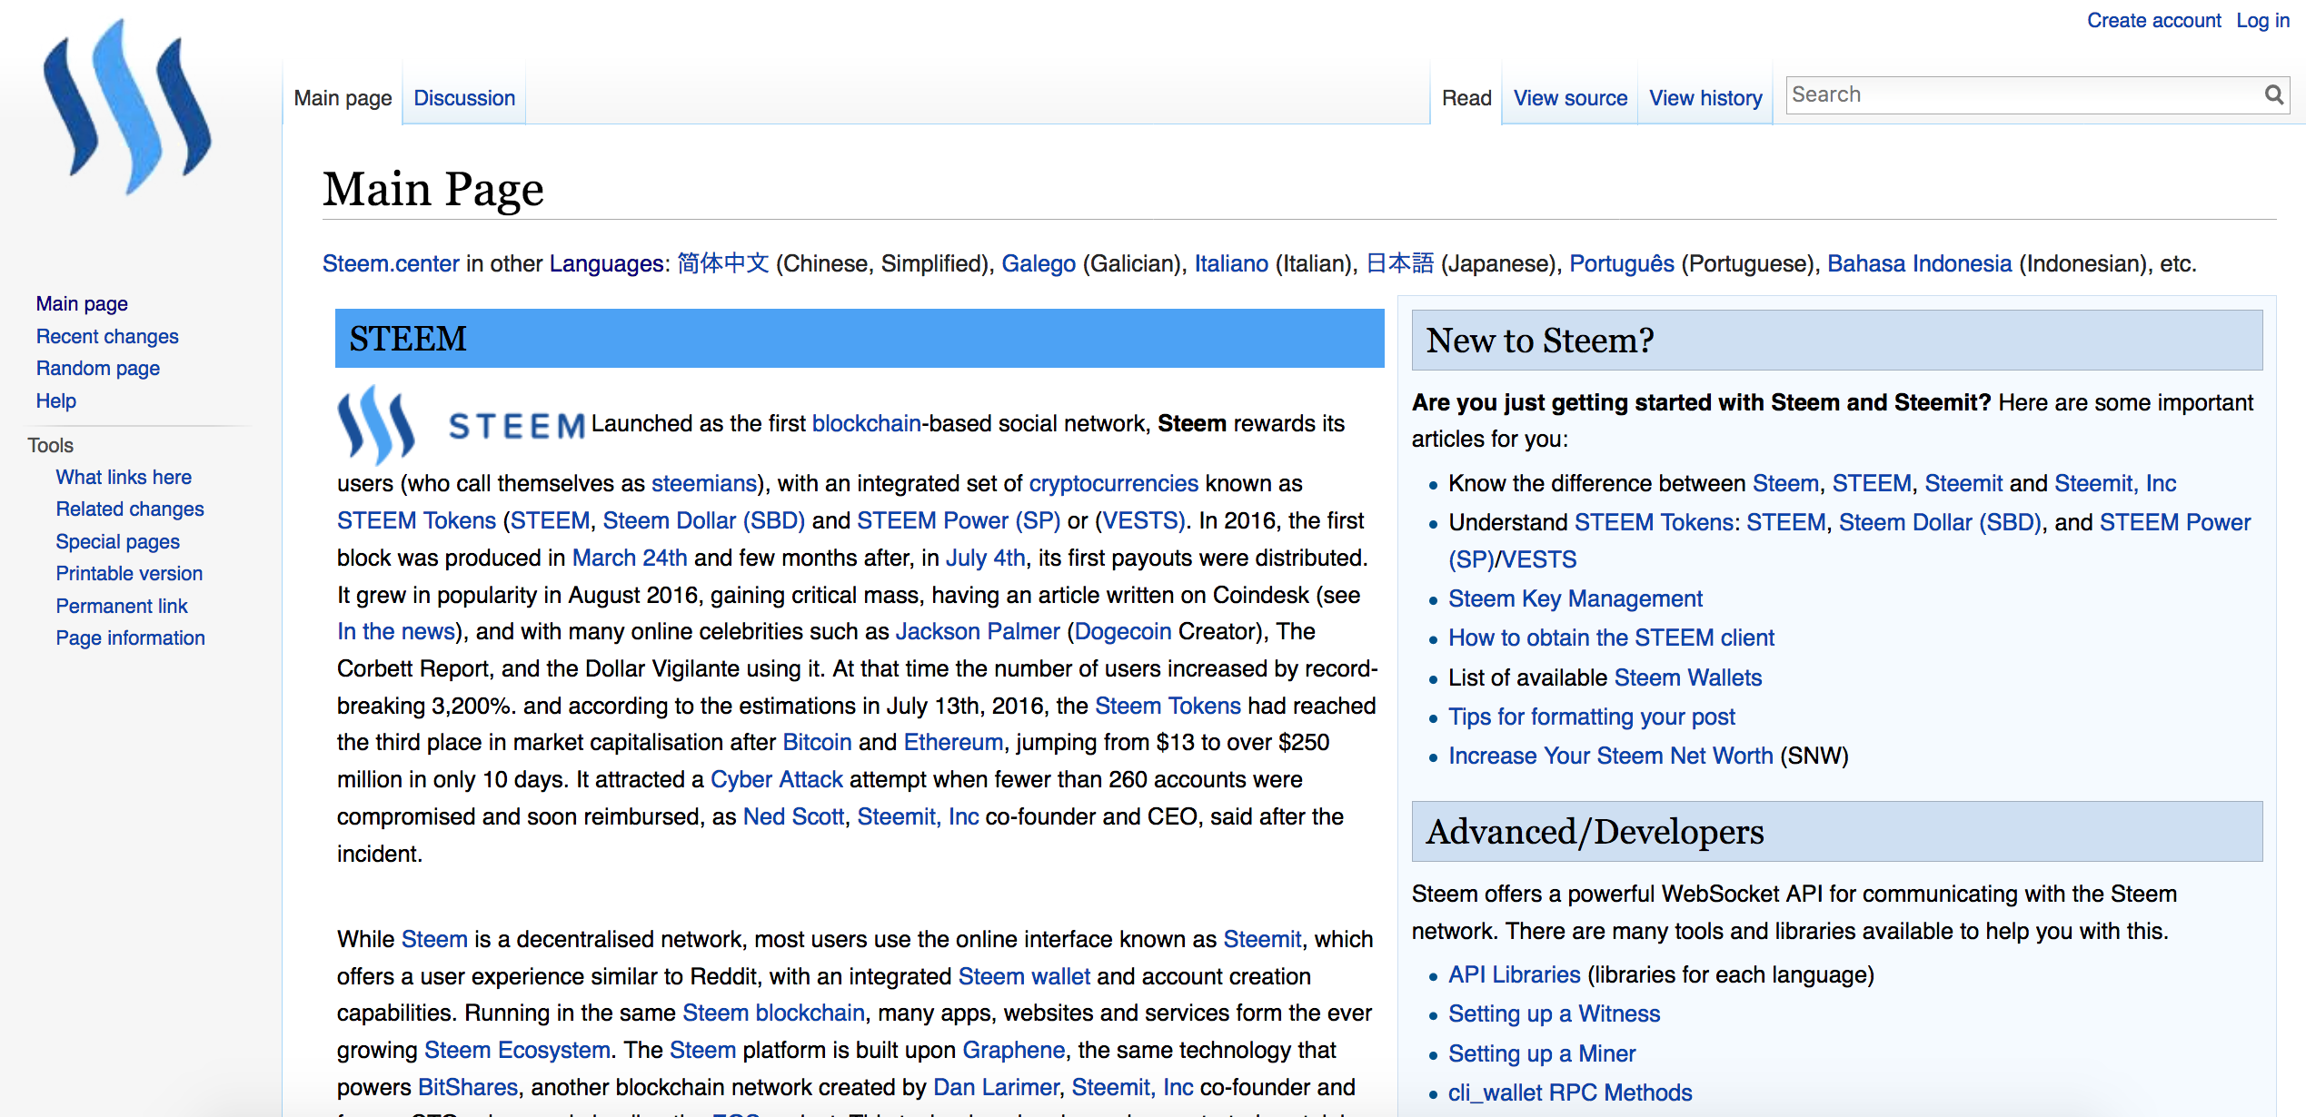Screen dimensions: 2306x1117
Task: Open the View history tab
Action: tap(1705, 98)
